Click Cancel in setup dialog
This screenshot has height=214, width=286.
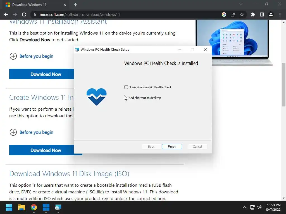[x=197, y=147]
